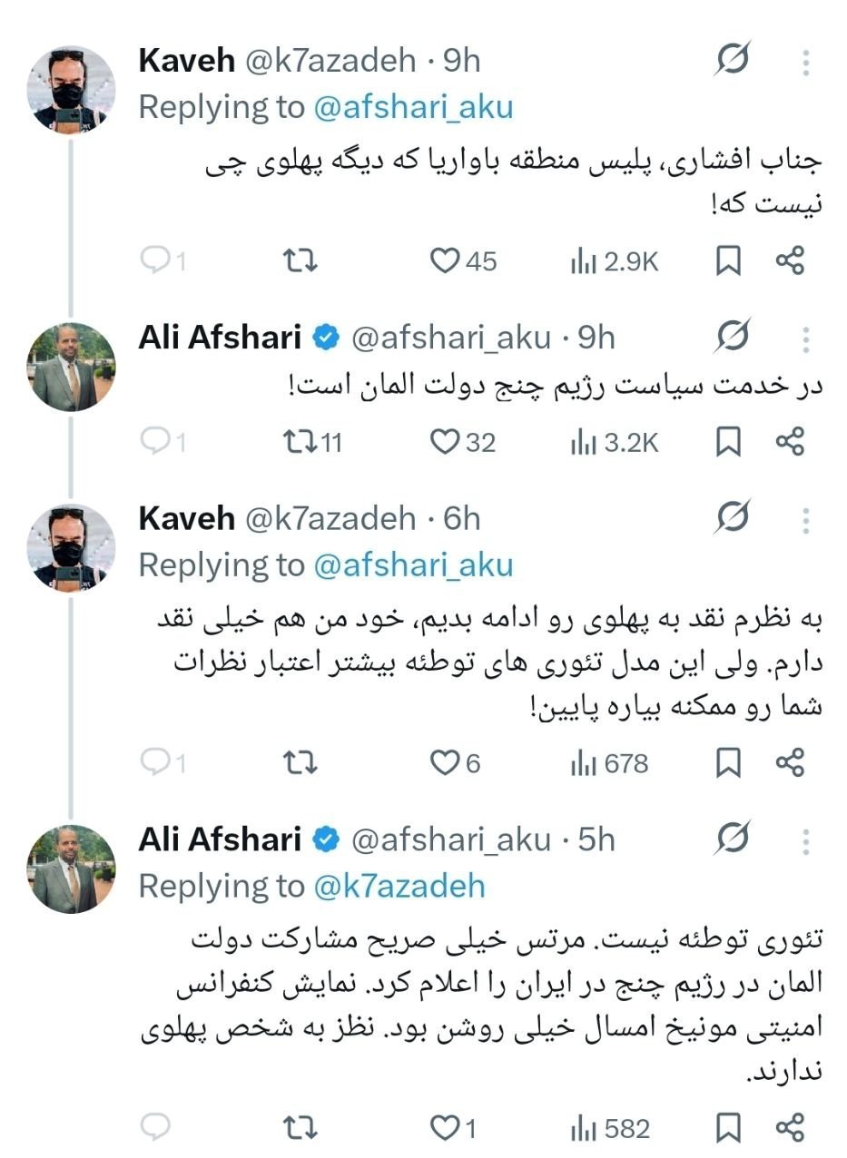Open @k7azadeh mention link in last tweet
847x1158 pixels.
399,886
